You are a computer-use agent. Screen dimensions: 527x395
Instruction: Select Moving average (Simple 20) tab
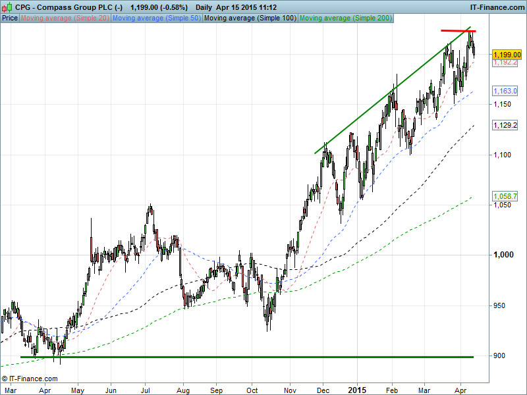pos(65,18)
